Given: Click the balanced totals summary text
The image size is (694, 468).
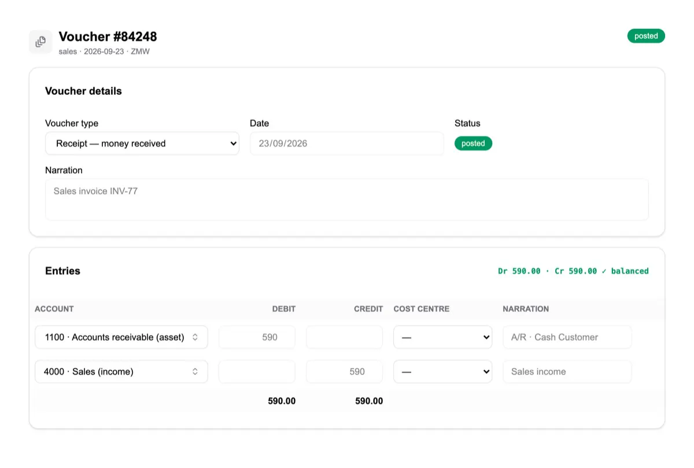Looking at the screenshot, I should pyautogui.click(x=573, y=271).
